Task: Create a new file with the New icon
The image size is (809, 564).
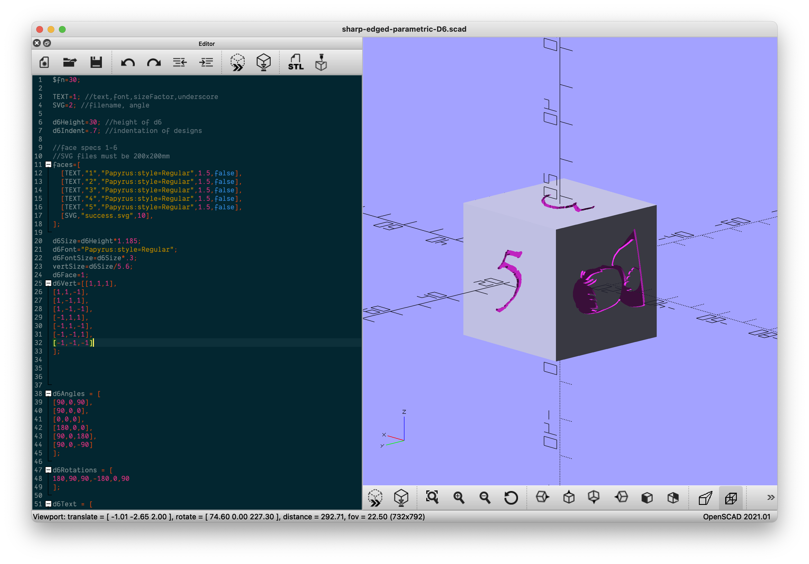Action: tap(44, 63)
